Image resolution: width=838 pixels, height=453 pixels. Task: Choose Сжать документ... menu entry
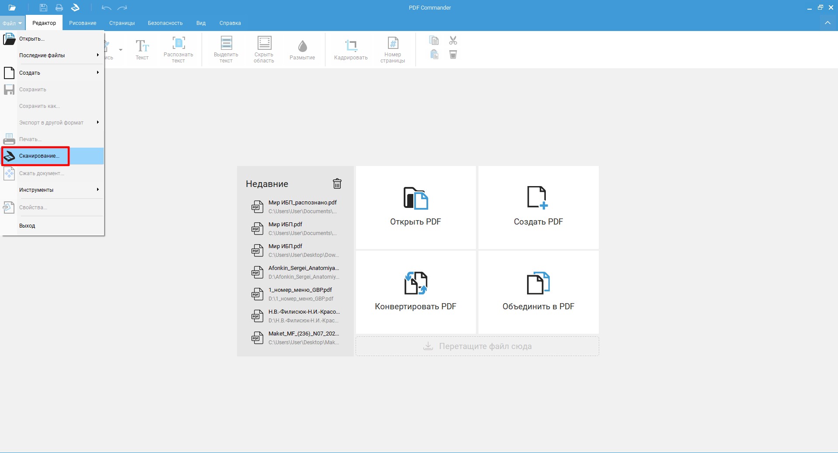[x=53, y=173]
